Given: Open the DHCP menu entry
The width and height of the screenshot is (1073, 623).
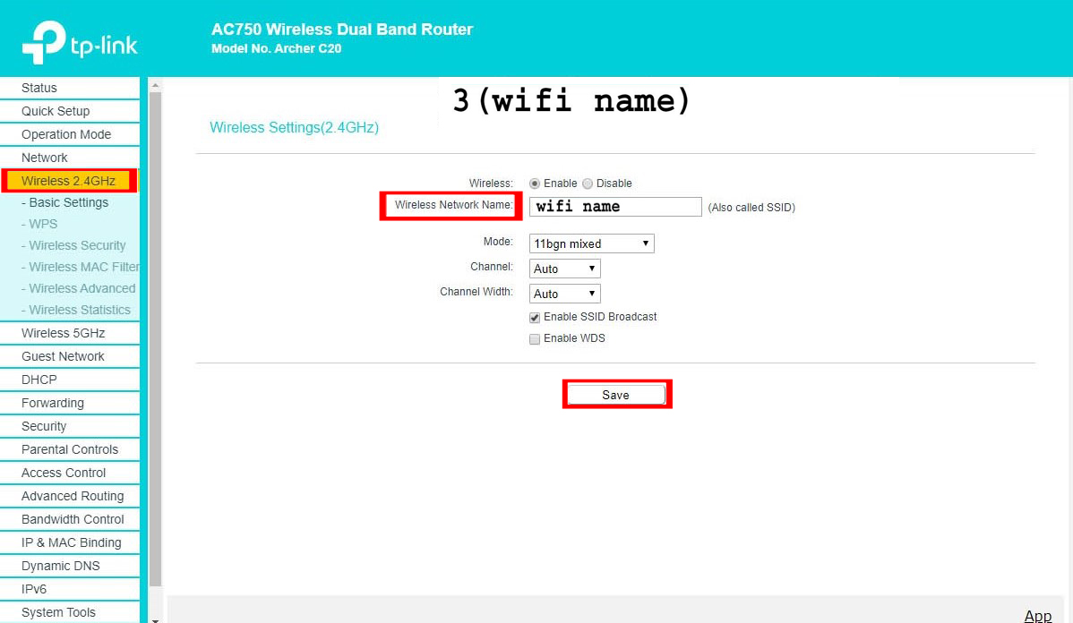Looking at the screenshot, I should pos(39,380).
